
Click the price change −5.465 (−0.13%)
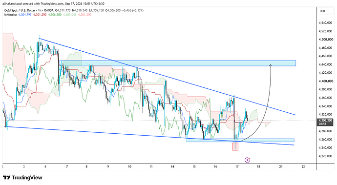click(133, 10)
